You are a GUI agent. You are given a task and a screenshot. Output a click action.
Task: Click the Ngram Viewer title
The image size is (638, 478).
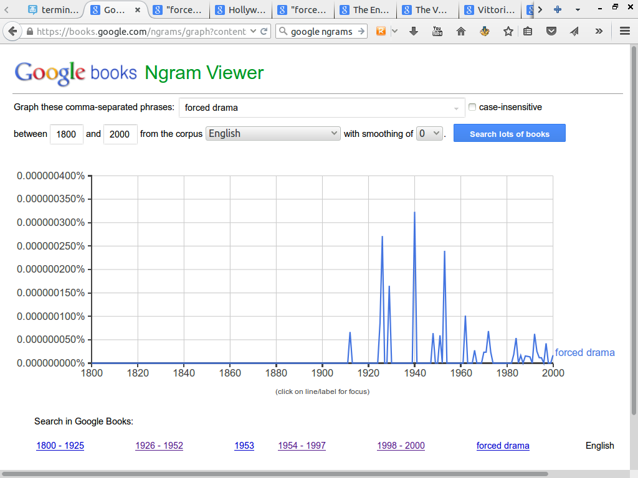204,73
